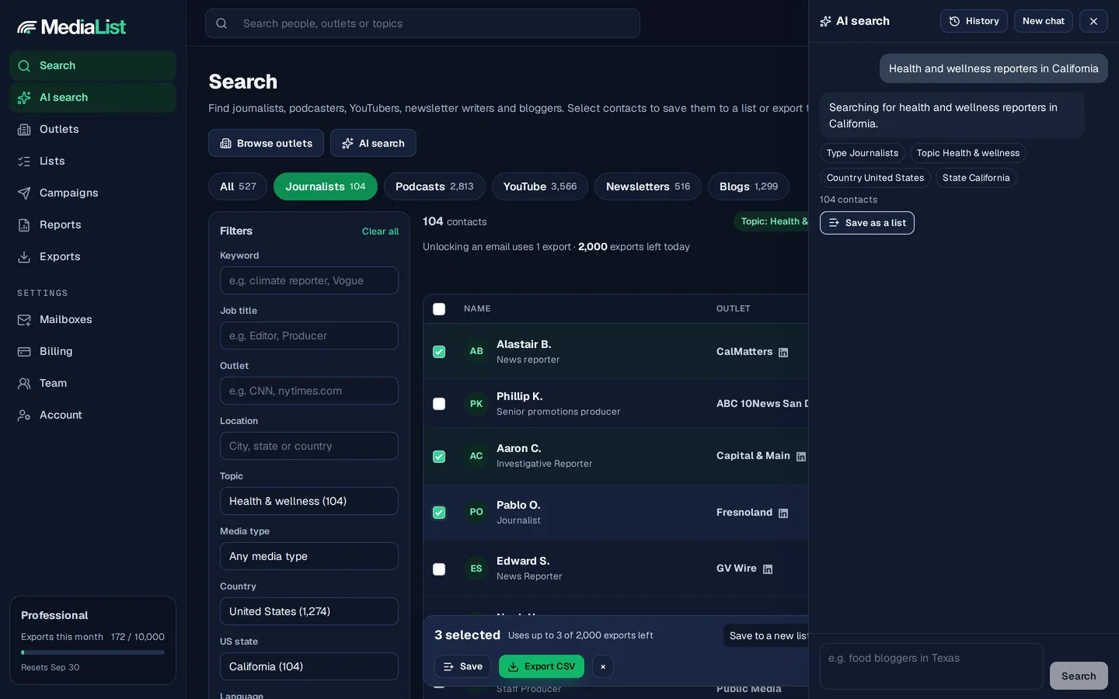Open the Reports document icon
Viewport: 1119px width, 699px height.
point(24,225)
